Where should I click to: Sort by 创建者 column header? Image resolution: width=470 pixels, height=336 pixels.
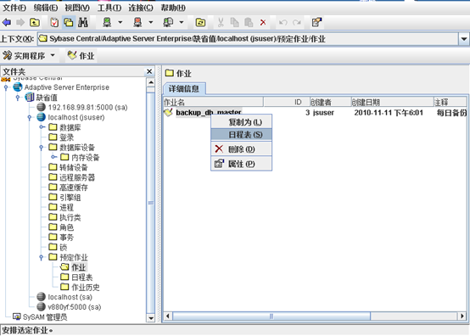[330, 102]
